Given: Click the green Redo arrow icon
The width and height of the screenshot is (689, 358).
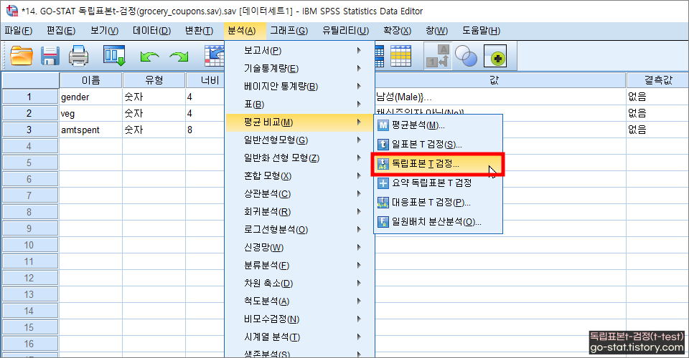Looking at the screenshot, I should coord(179,57).
